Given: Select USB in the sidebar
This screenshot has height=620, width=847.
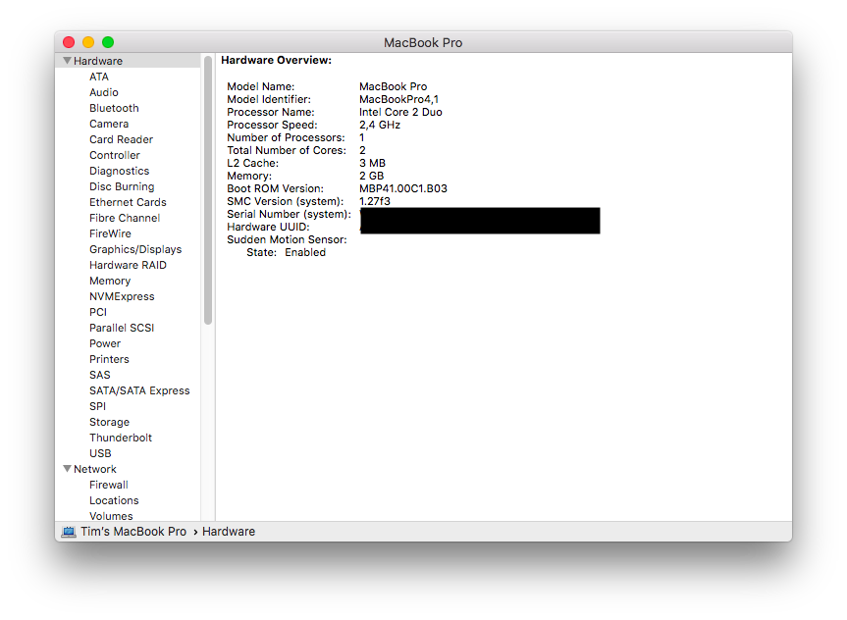Looking at the screenshot, I should click(x=100, y=453).
